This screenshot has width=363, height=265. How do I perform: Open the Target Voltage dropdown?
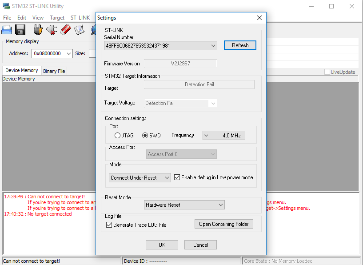(180, 103)
